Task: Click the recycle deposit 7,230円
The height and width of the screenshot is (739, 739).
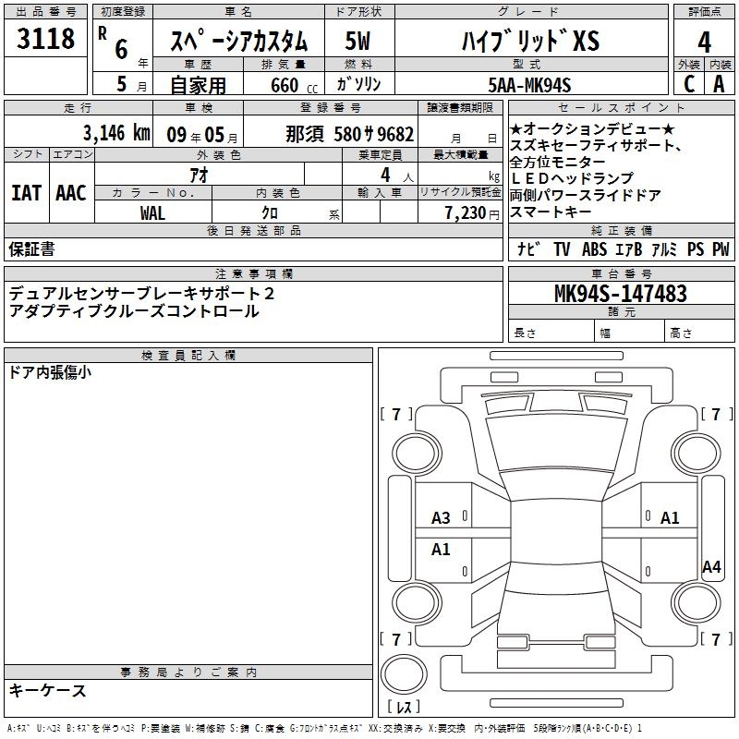Action: click(x=472, y=213)
